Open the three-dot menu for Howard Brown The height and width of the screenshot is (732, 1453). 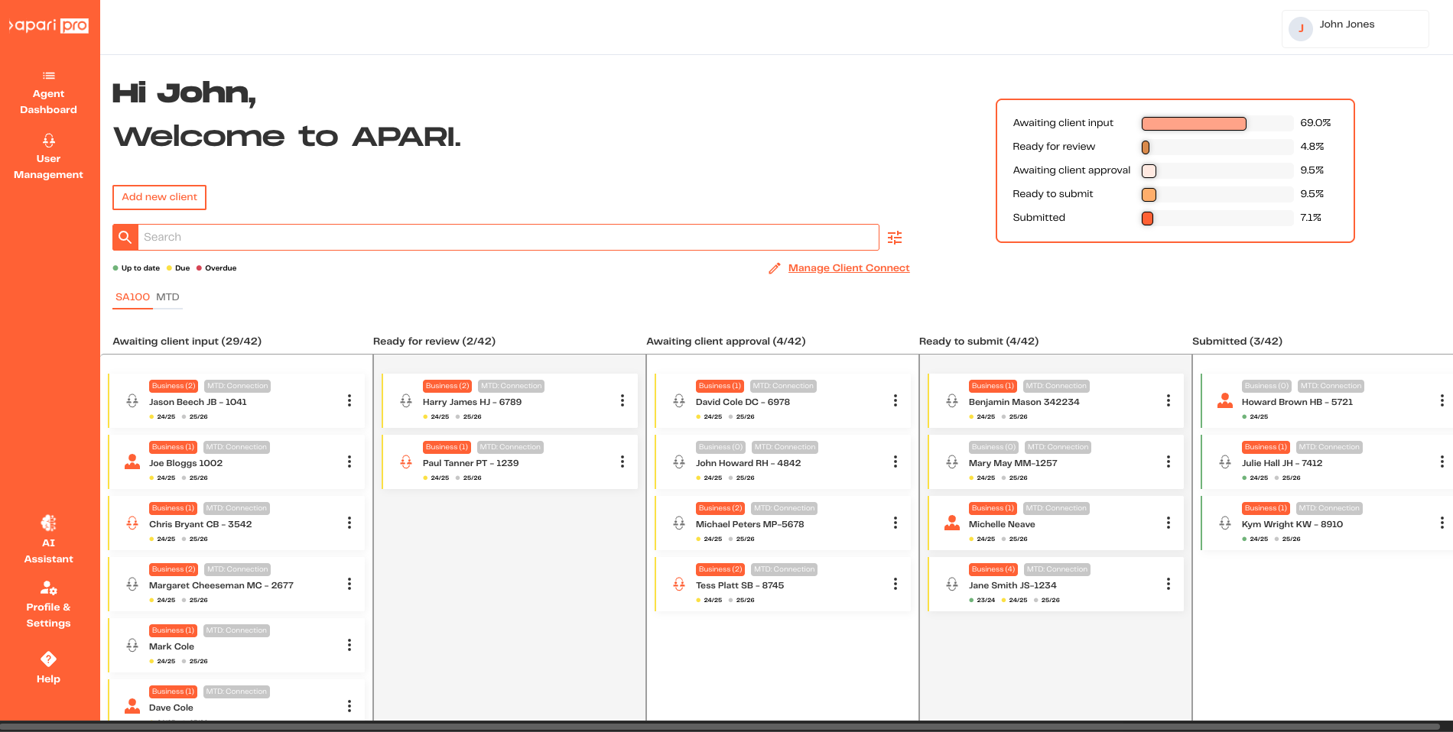click(1442, 400)
